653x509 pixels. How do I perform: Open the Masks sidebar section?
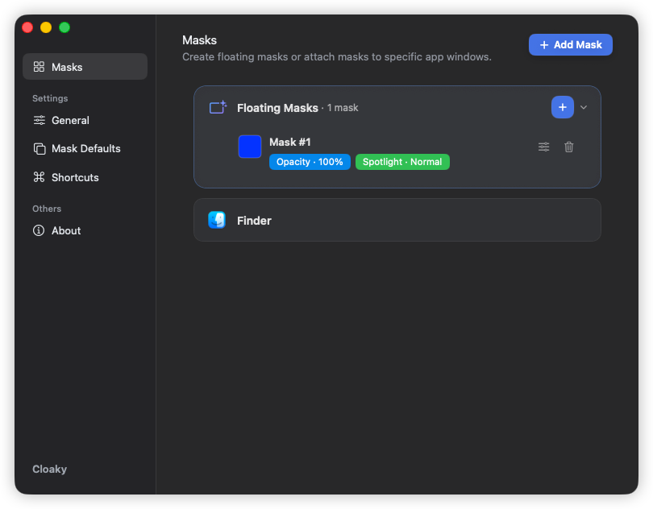point(85,67)
